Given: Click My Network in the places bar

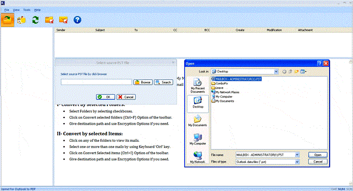Looking at the screenshot, I should pyautogui.click(x=198, y=157).
